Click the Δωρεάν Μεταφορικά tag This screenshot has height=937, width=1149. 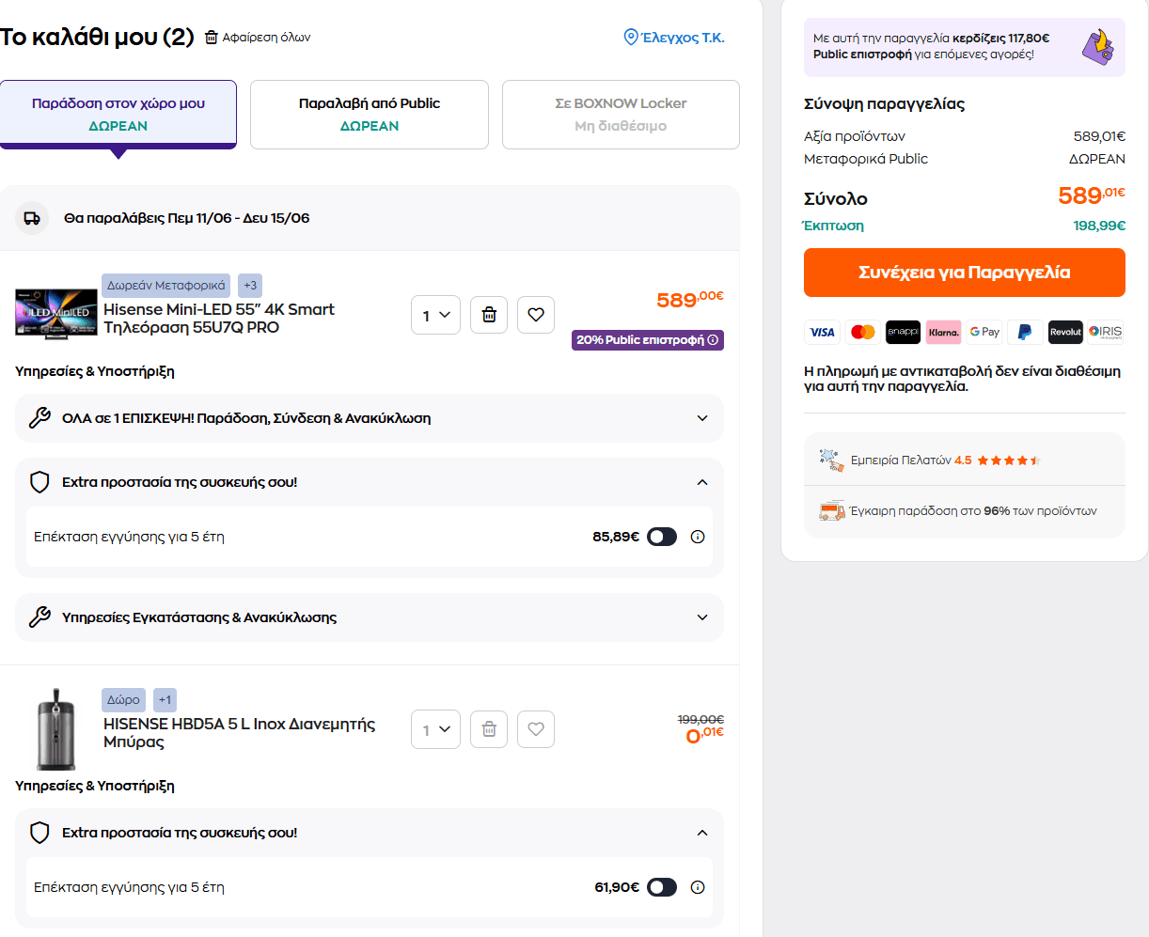166,285
